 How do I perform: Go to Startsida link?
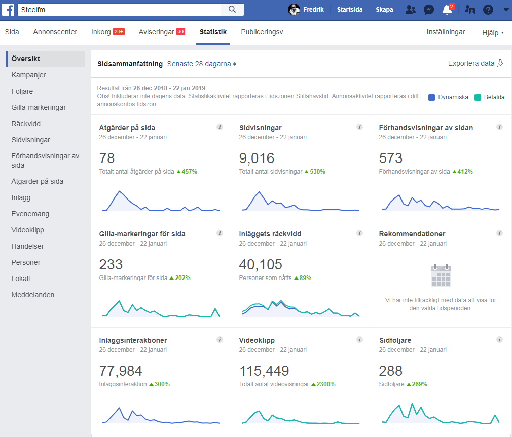[x=350, y=10]
